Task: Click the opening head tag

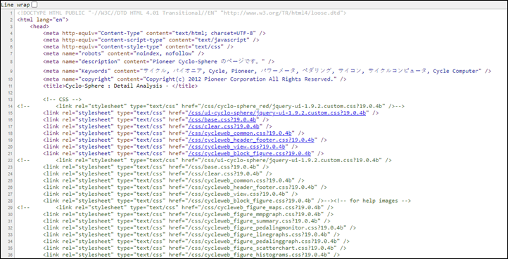Action: [39, 27]
